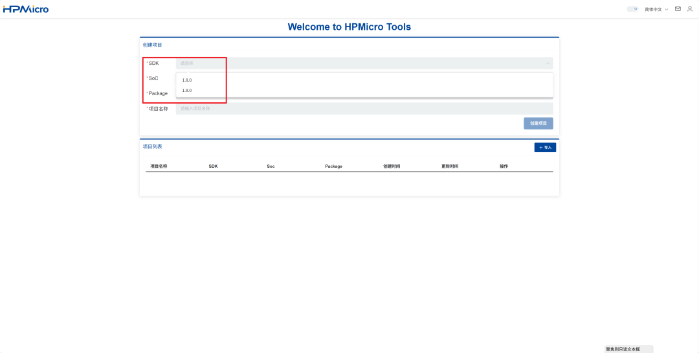Viewport: 699px width, 353px height.
Task: Click the SoC field label
Action: 153,78
